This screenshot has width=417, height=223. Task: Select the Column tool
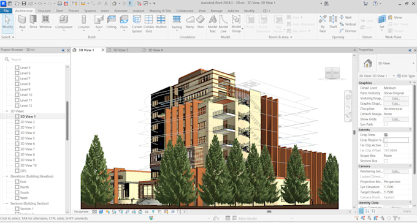tap(84, 22)
